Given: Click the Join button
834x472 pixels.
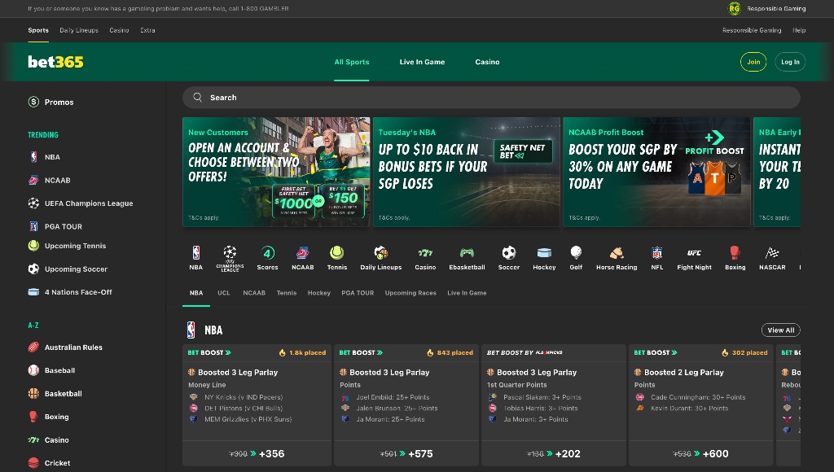Looking at the screenshot, I should click(x=753, y=62).
